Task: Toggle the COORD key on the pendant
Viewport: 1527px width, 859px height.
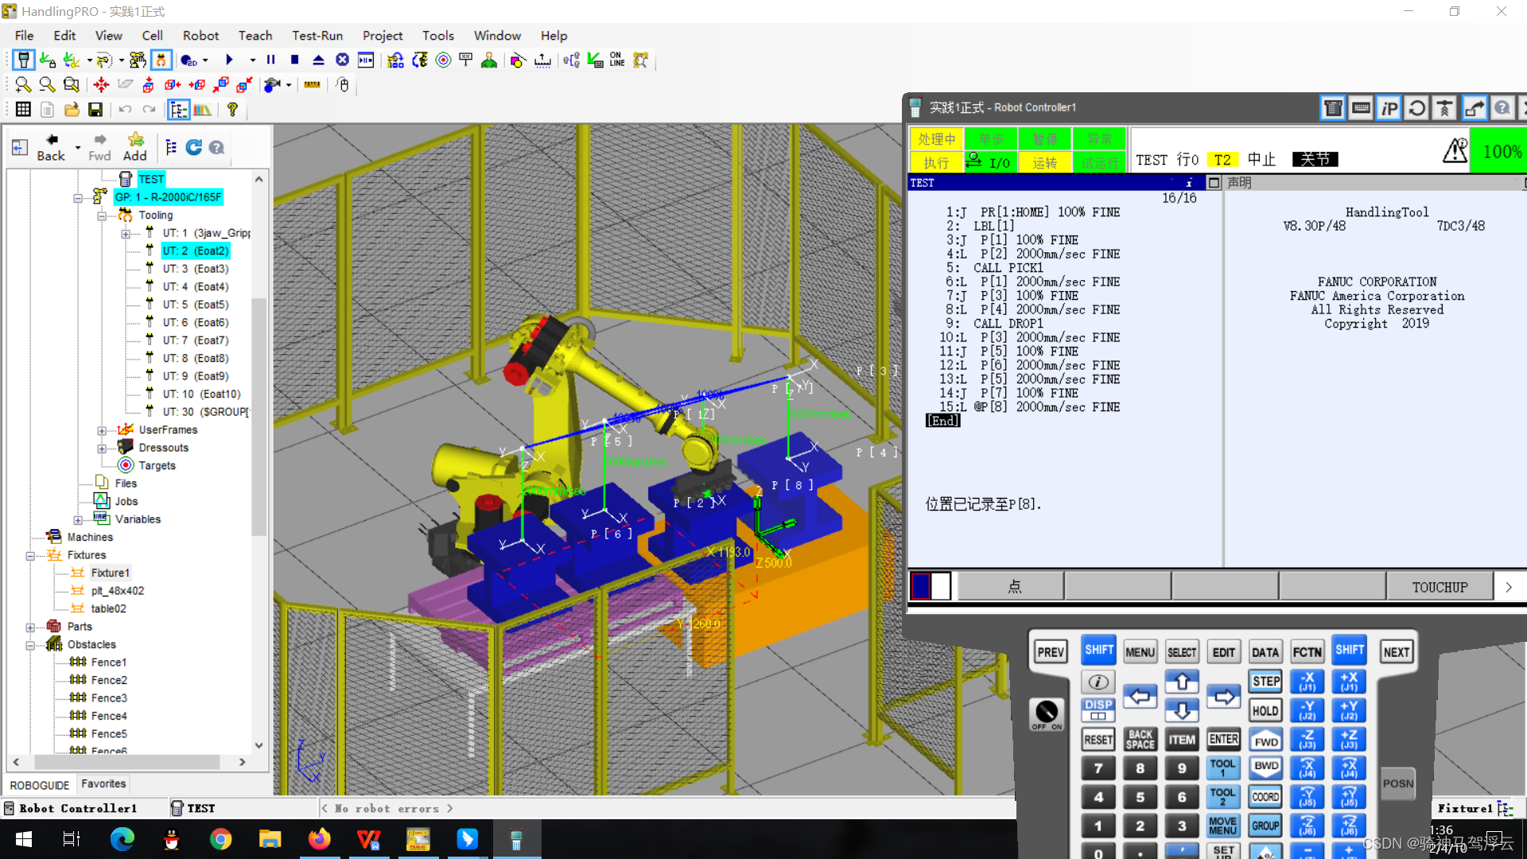Action: coord(1265,796)
